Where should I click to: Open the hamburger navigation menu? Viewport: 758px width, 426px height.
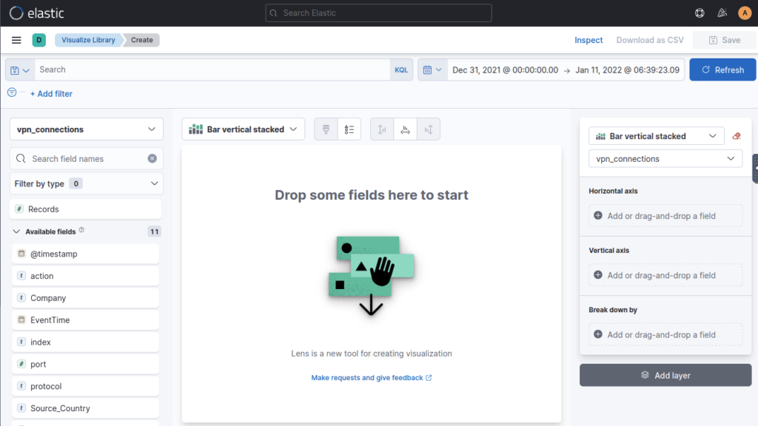tap(16, 40)
